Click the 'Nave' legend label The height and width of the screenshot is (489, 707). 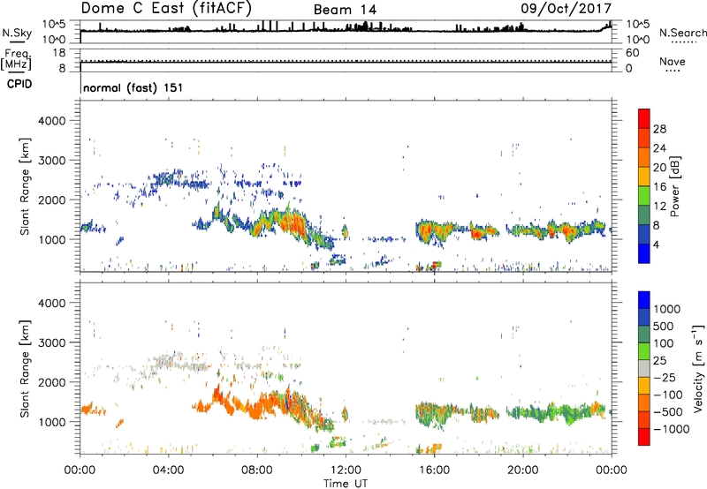click(673, 61)
